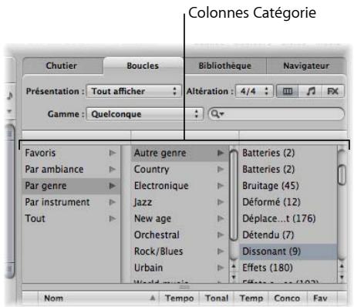Viewport: 354px width, 307px height.
Task: Click the magnifier search menu icon
Action: [x=217, y=114]
